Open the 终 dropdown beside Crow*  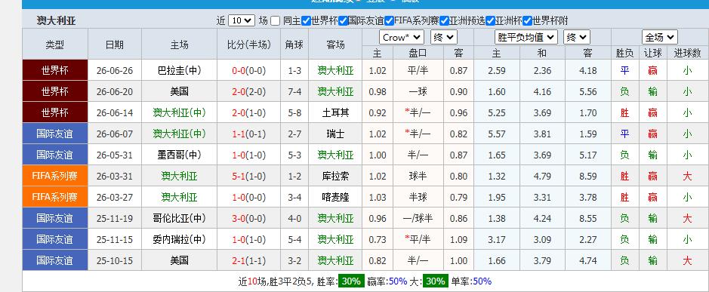tap(443, 37)
